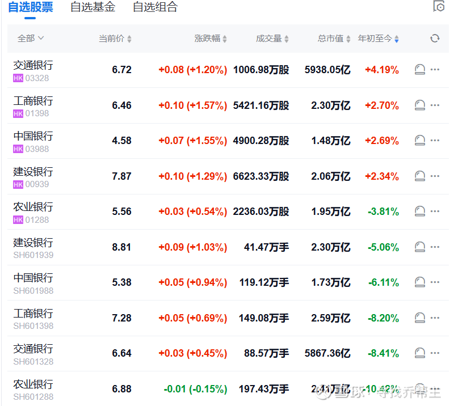Open more options for 农业银行 01288
This screenshot has height=406, width=454.
[x=435, y=212]
